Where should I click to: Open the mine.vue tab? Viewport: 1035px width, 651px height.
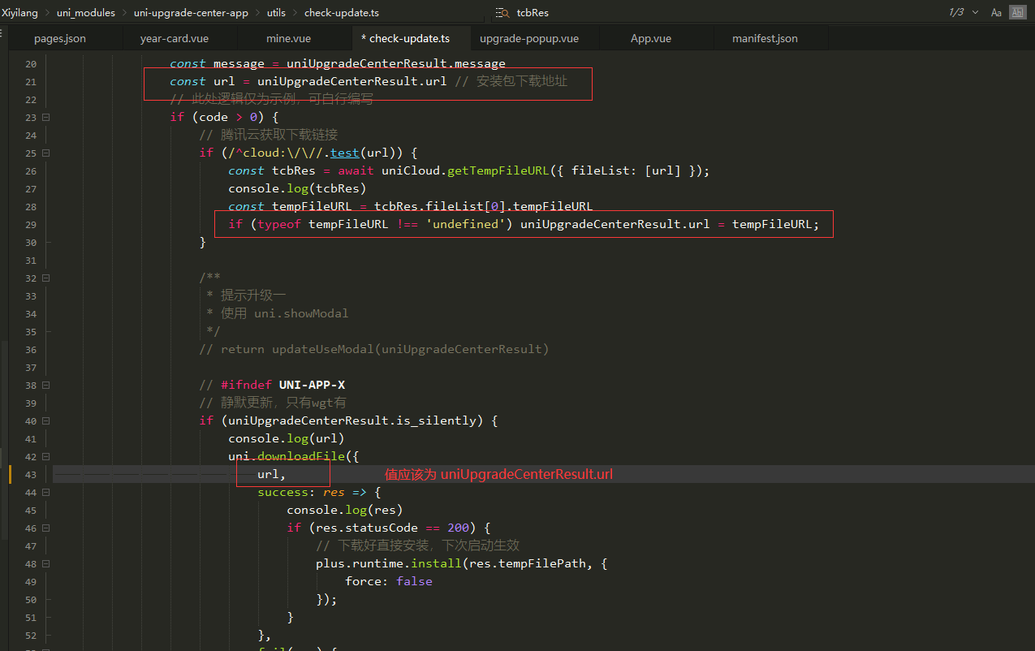click(x=288, y=38)
